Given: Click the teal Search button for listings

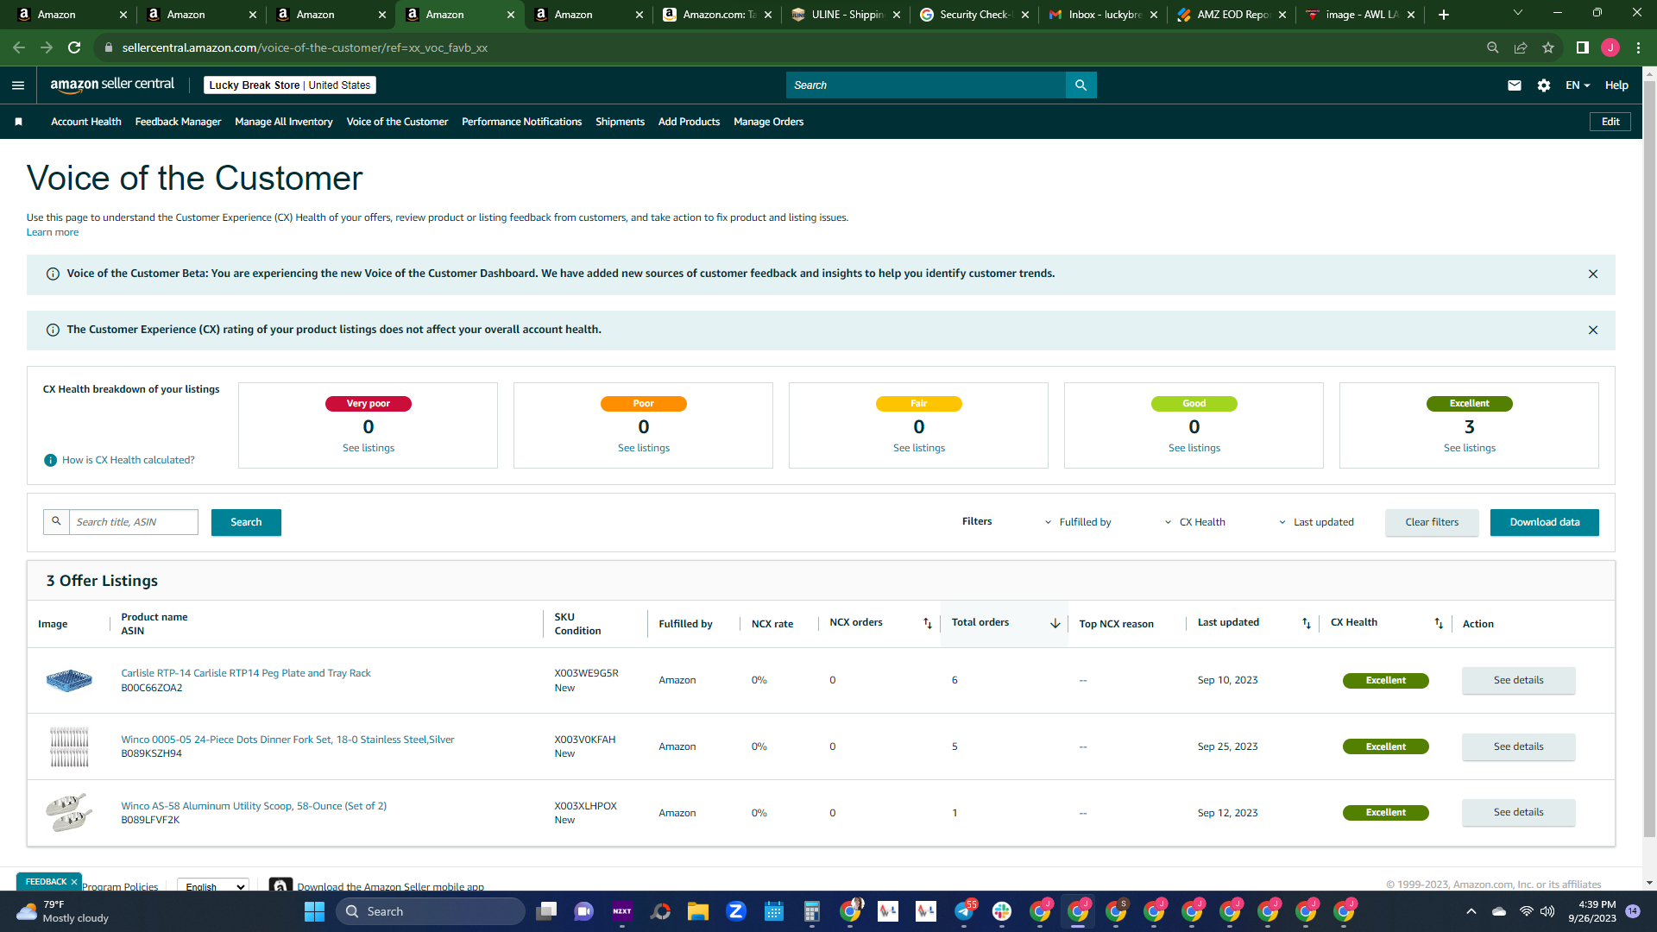Looking at the screenshot, I should coord(246,522).
